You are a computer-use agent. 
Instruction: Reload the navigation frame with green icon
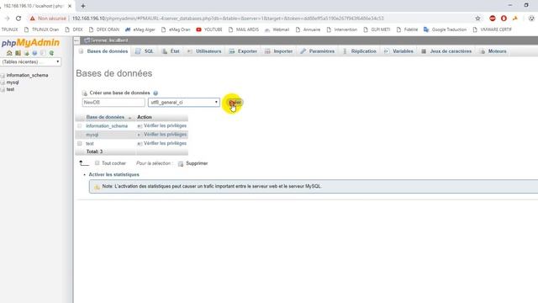pos(51,53)
